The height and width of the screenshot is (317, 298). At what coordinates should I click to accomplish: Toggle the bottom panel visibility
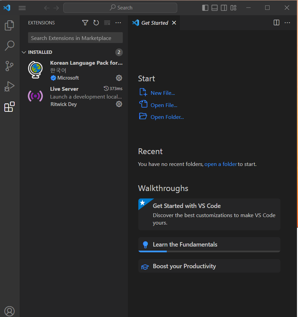(214, 8)
